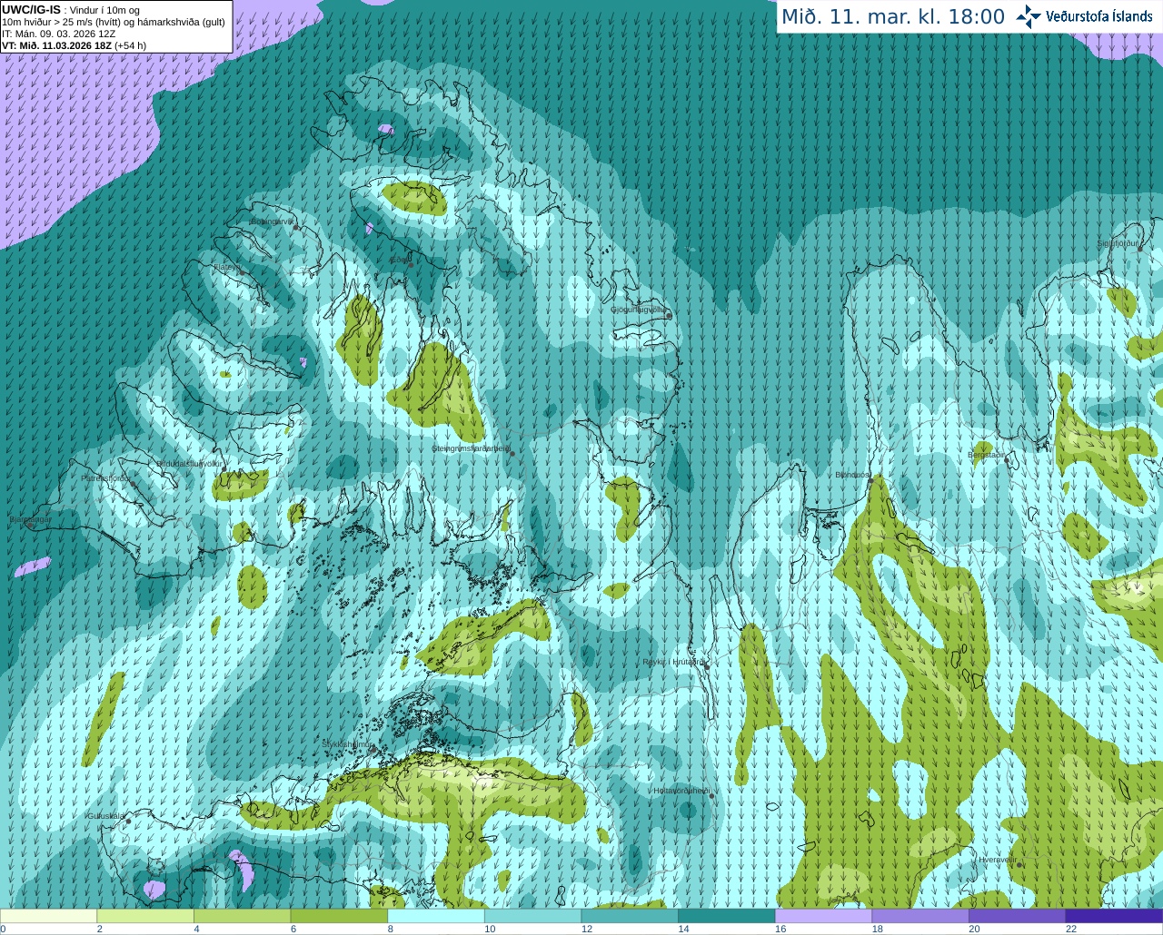
Task: Select the Blönduós station dot
Action: click(x=870, y=481)
